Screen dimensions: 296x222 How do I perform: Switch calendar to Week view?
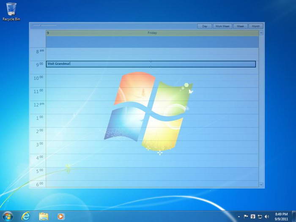coord(240,26)
